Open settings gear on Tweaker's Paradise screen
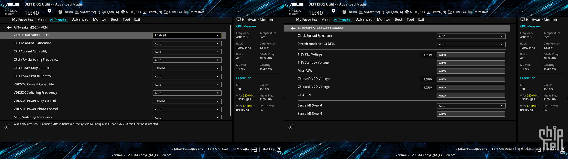This screenshot has height=159, width=568. (333, 11)
